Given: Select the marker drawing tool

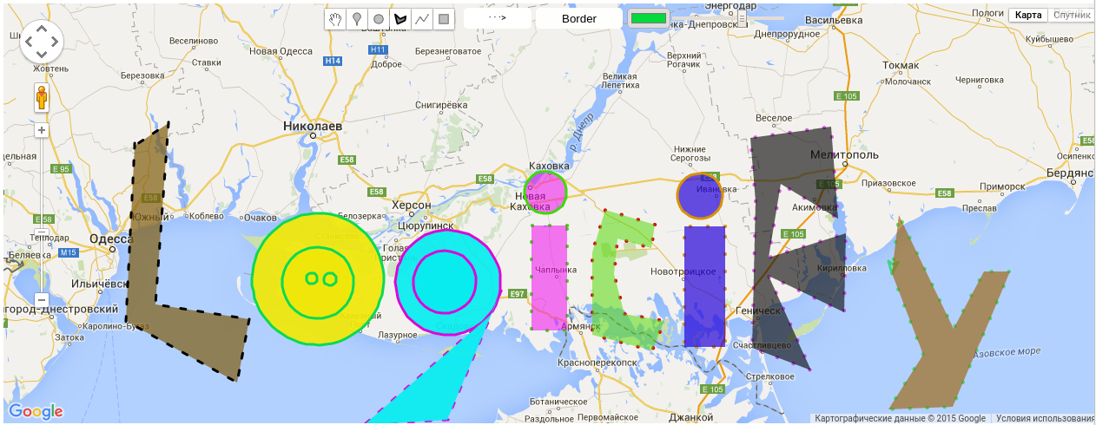Looking at the screenshot, I should tap(357, 18).
